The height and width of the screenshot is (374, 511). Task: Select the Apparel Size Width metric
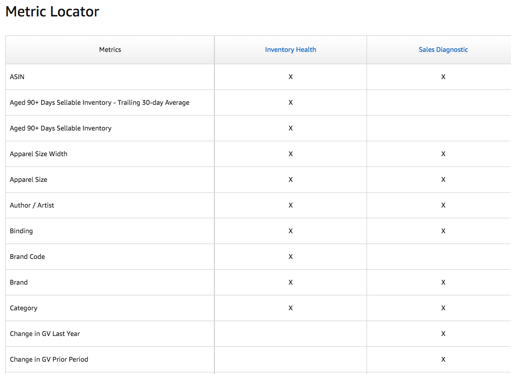(x=39, y=154)
